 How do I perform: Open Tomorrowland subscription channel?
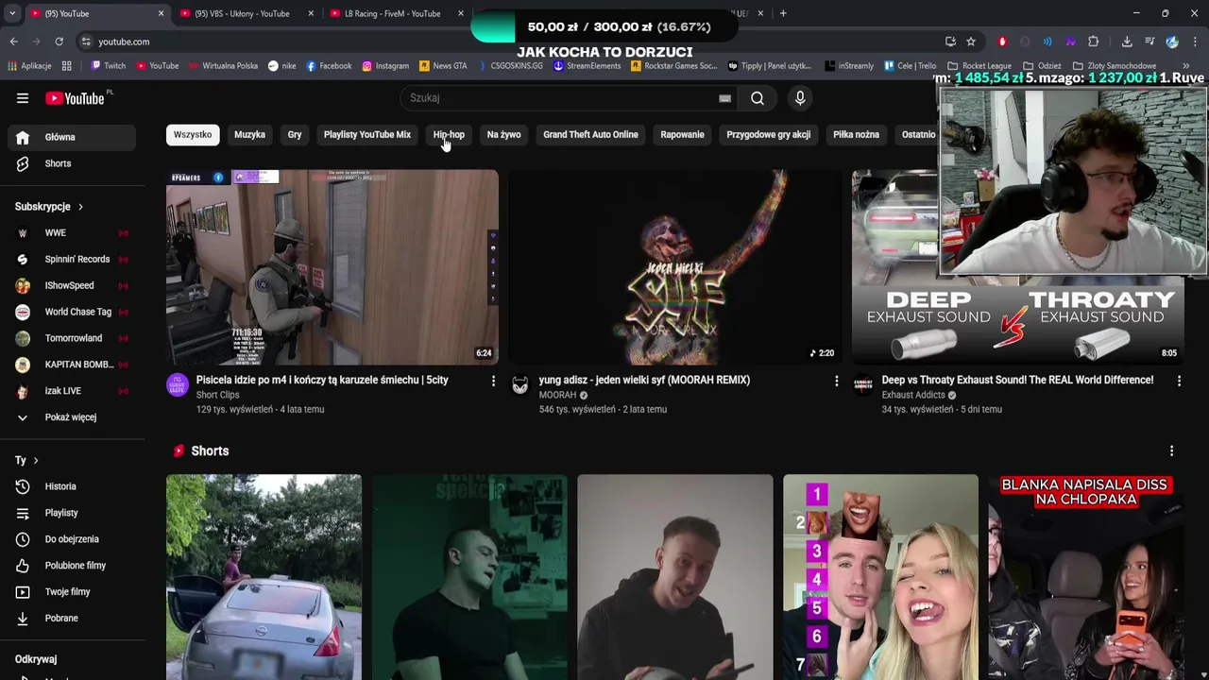[72, 338]
